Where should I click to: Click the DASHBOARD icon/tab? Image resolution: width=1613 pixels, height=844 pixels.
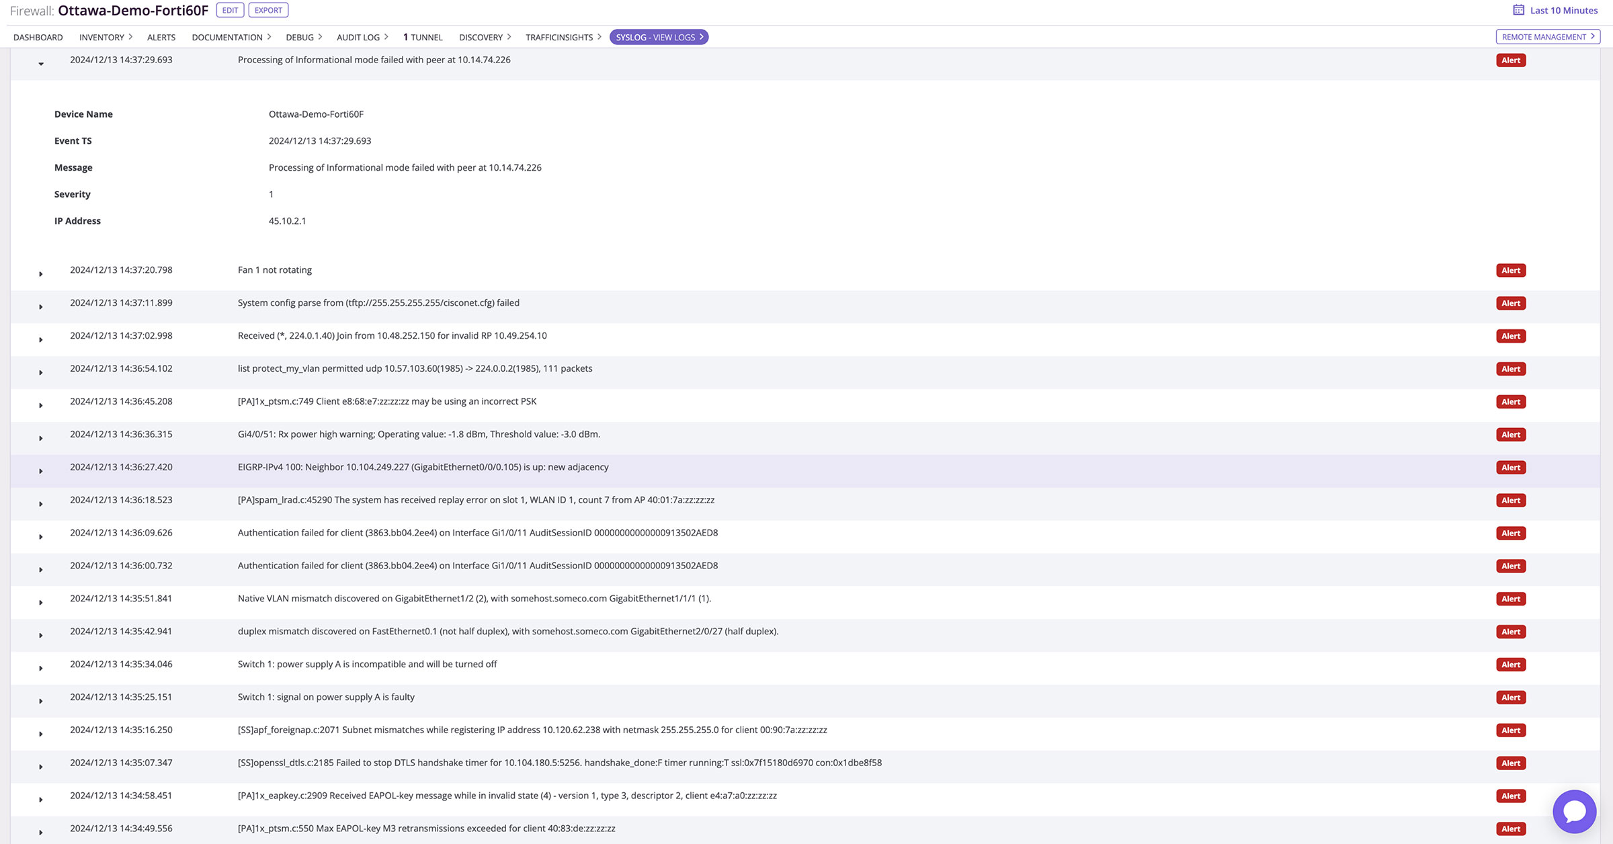[x=38, y=36]
